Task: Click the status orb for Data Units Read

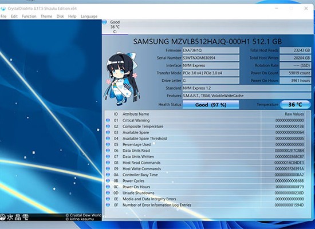Action: click(108, 151)
